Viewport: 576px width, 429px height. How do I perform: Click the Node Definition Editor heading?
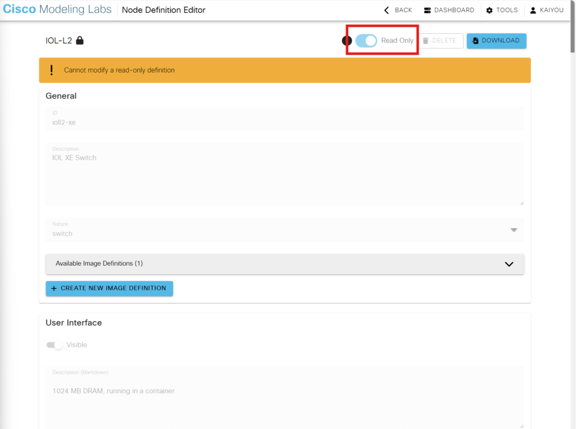click(164, 10)
